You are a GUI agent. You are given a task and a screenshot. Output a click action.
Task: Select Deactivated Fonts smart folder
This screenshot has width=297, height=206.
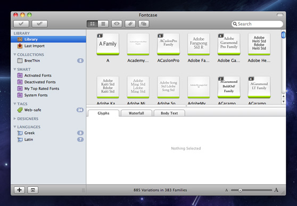pos(48,82)
